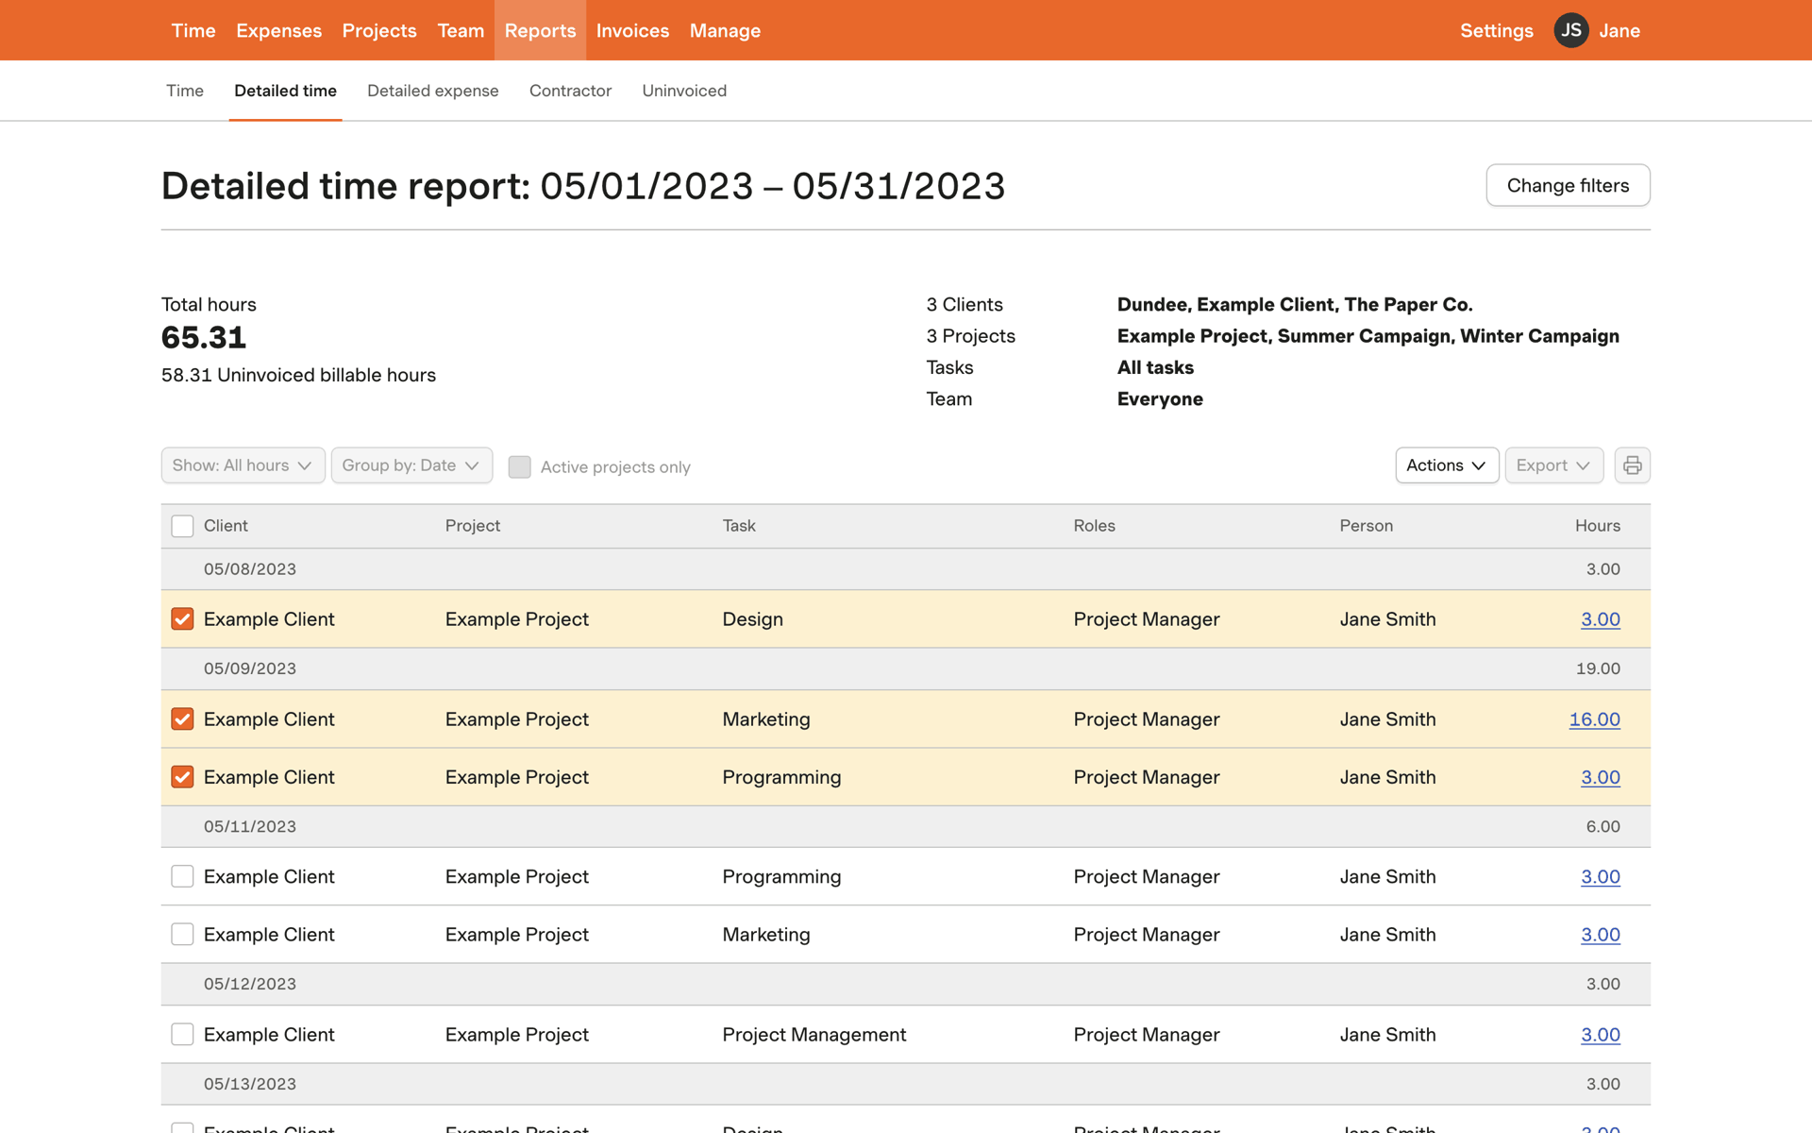This screenshot has width=1812, height=1133.
Task: Switch to the Time report tab
Action: [x=185, y=91]
